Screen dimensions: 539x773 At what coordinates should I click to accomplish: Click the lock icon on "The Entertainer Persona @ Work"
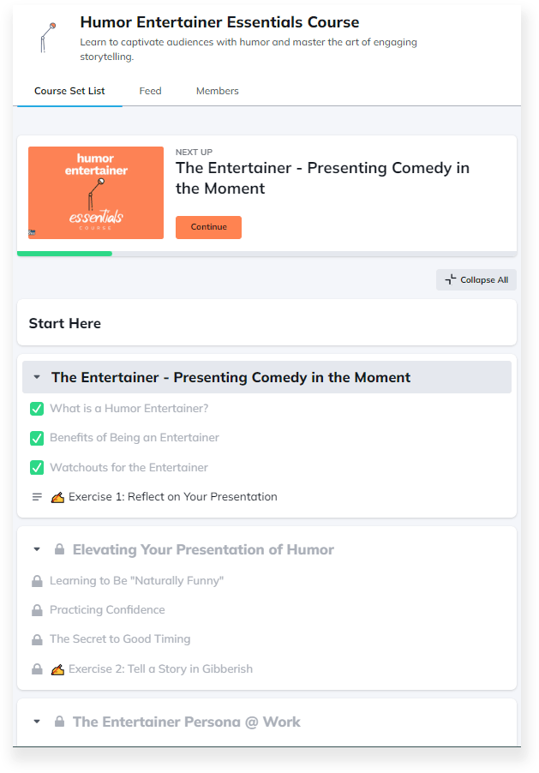[58, 722]
